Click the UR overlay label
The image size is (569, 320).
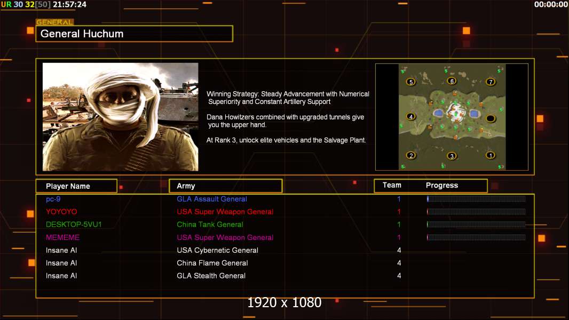tap(6, 4)
